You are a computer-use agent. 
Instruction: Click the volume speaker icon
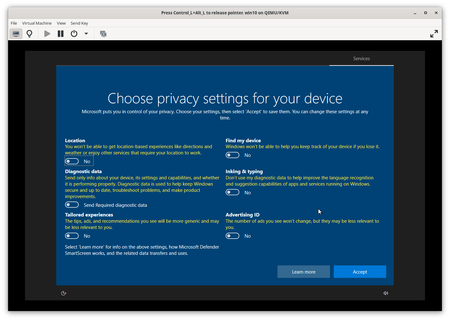coord(386,293)
